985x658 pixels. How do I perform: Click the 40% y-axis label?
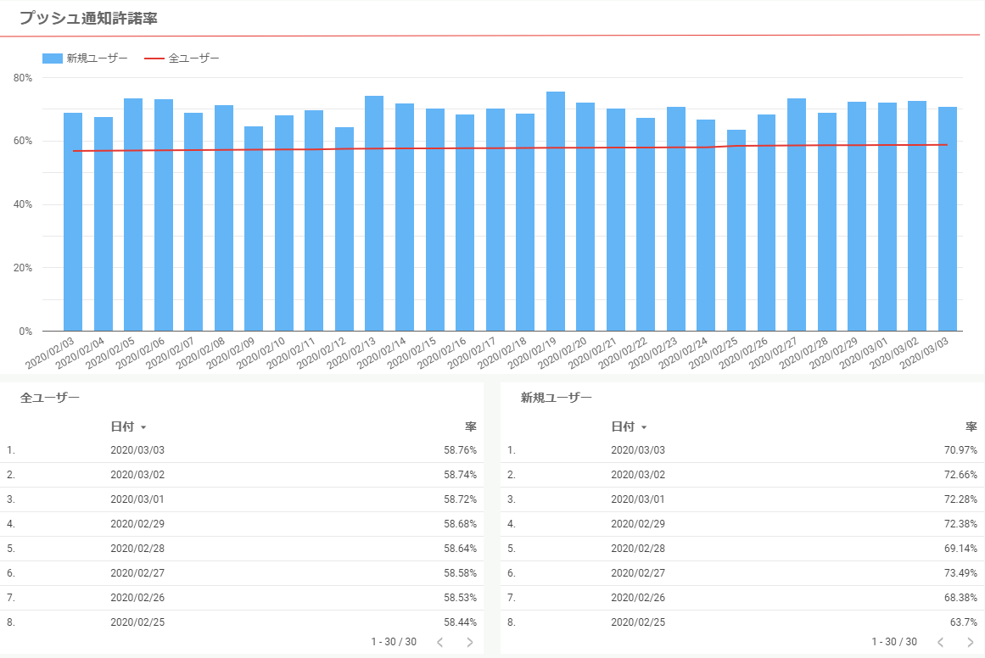coord(23,204)
